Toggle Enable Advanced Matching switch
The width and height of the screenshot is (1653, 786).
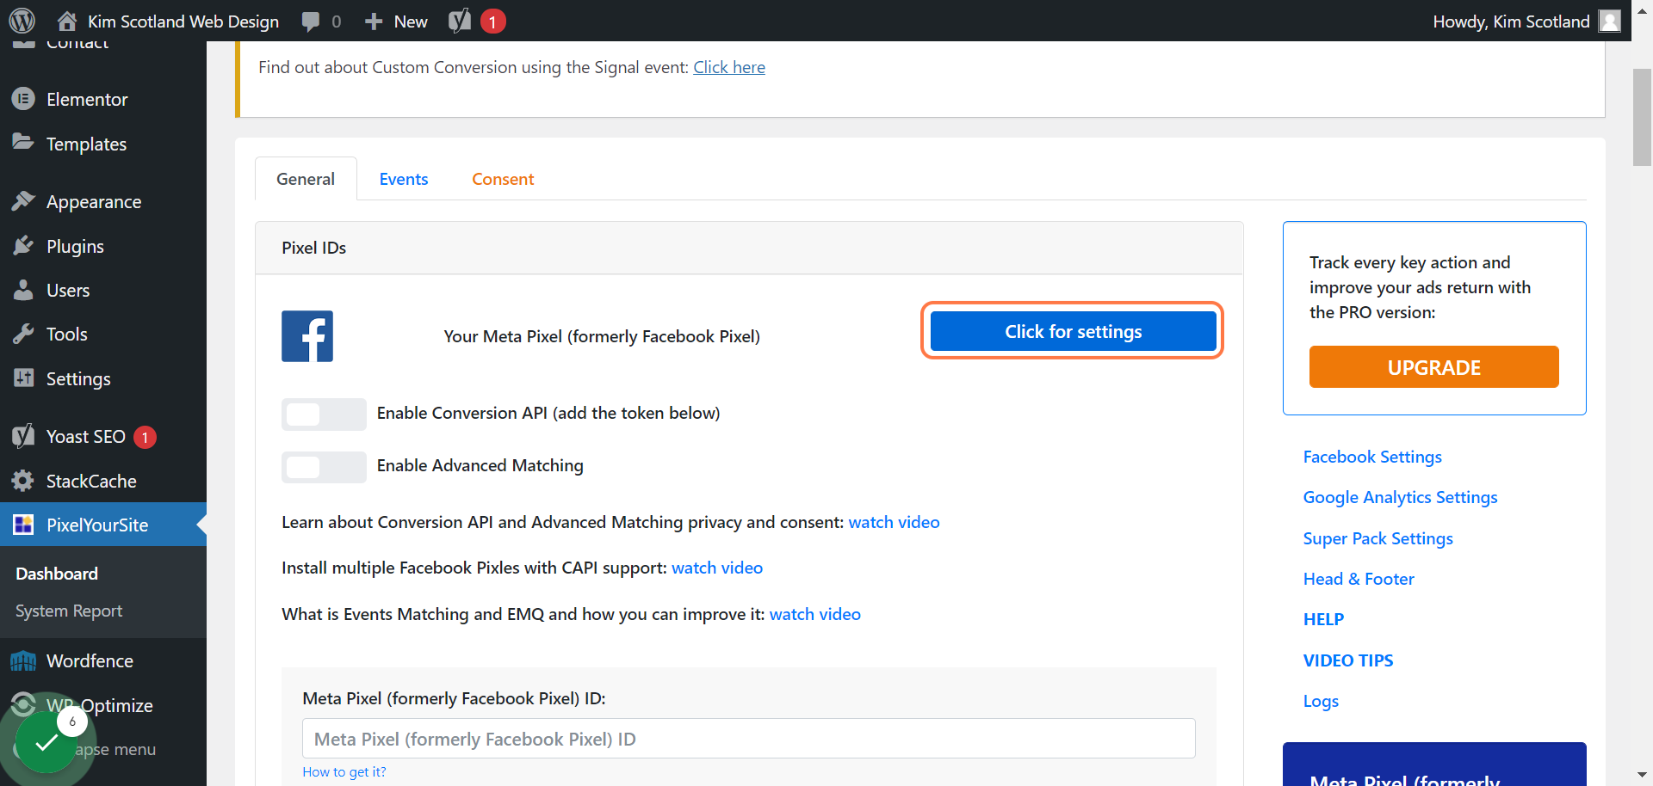point(324,467)
